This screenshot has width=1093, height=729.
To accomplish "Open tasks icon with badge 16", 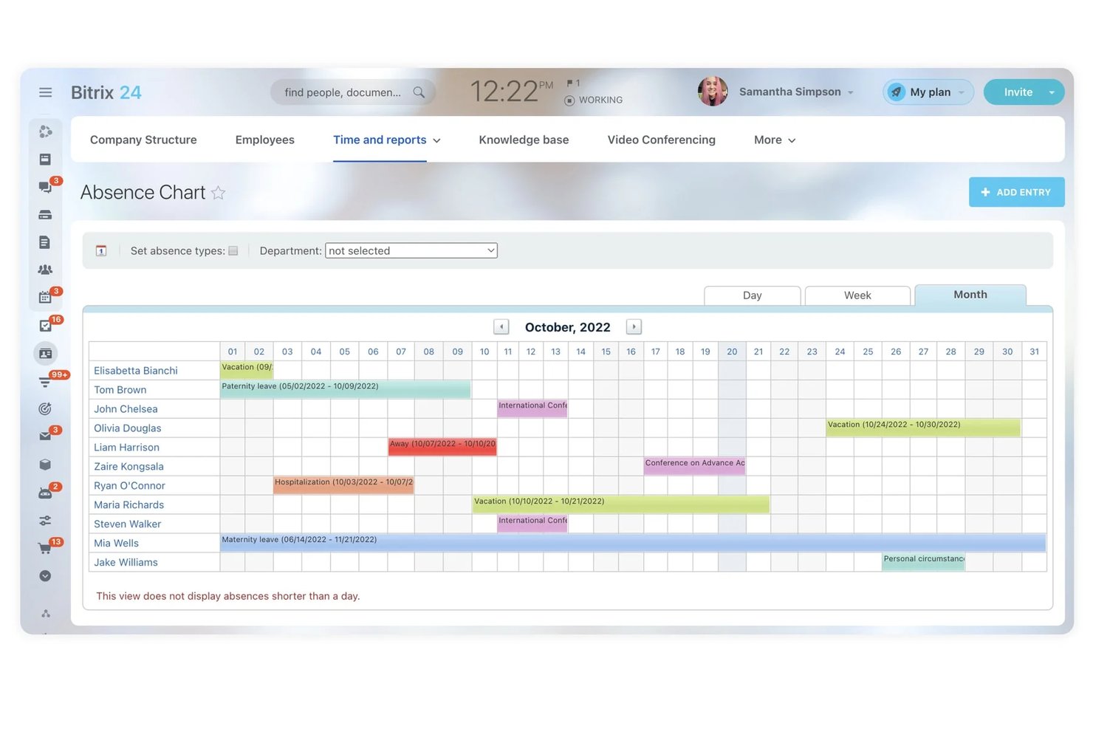I will point(45,325).
